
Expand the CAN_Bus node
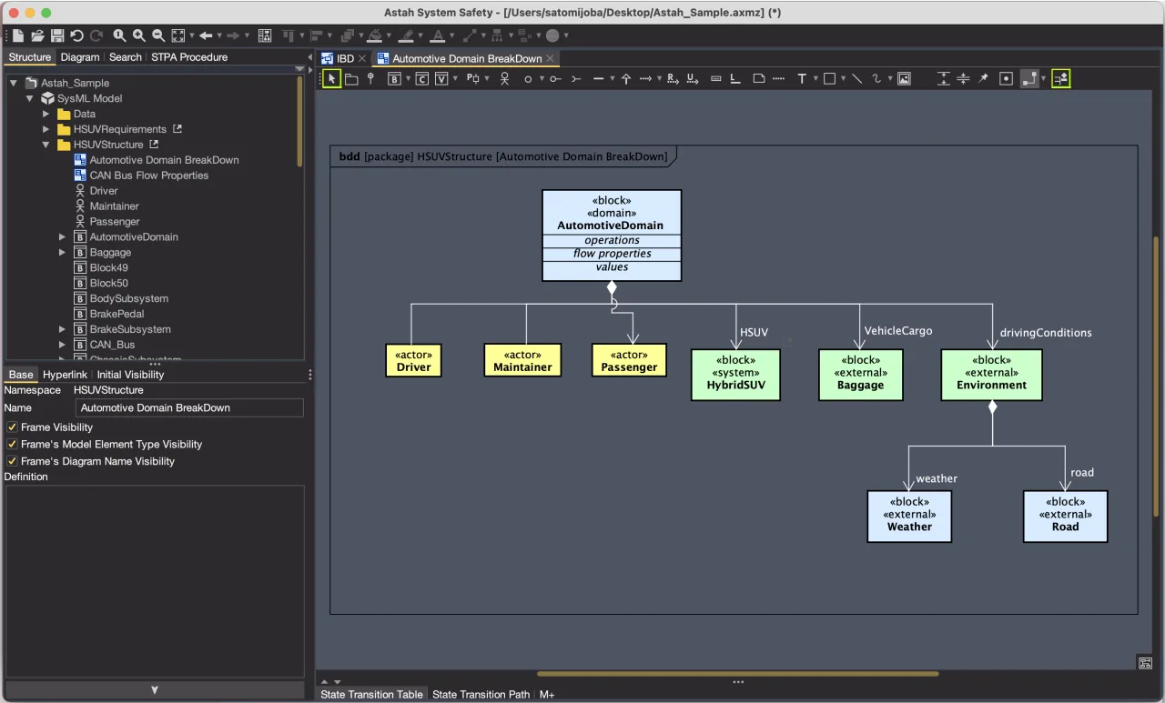point(63,345)
